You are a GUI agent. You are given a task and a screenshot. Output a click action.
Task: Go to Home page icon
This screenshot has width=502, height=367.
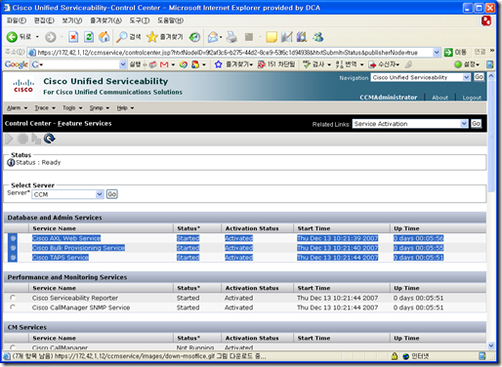(x=105, y=37)
